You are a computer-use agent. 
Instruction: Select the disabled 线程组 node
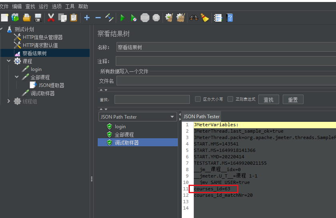[30, 101]
